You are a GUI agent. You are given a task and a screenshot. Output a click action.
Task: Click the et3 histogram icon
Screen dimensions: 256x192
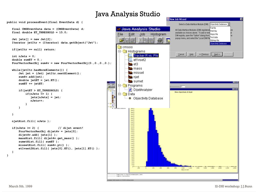click(130, 64)
